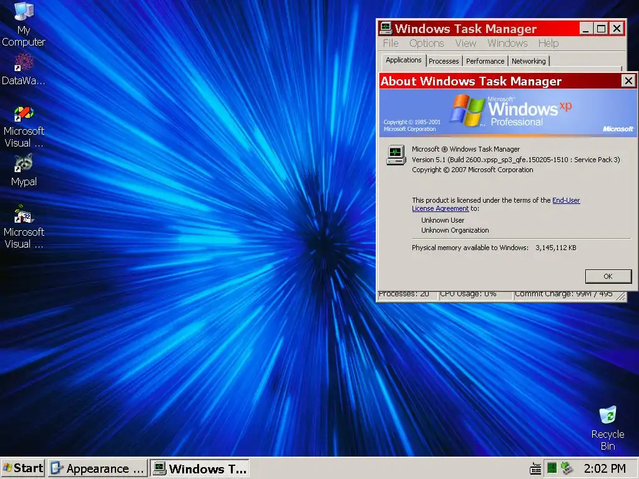Viewport: 639px width, 479px height.
Task: Maximize the Windows Task Manager window
Action: click(x=601, y=29)
